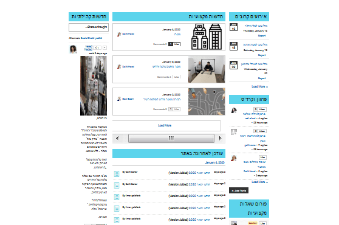Click author avatar in meeting room news card

(119, 67)
